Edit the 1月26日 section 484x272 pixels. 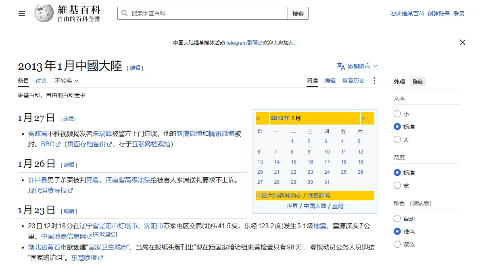tap(69, 165)
